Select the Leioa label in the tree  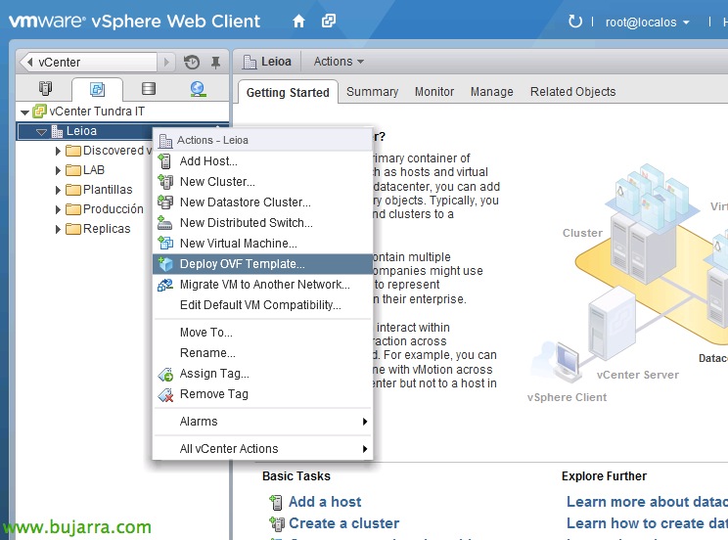pyautogui.click(x=81, y=131)
